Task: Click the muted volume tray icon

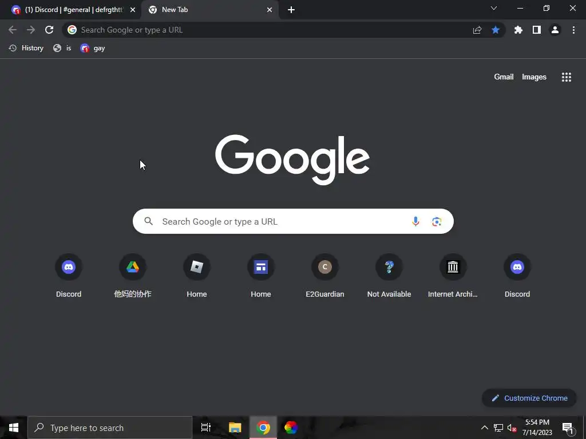Action: click(x=512, y=428)
